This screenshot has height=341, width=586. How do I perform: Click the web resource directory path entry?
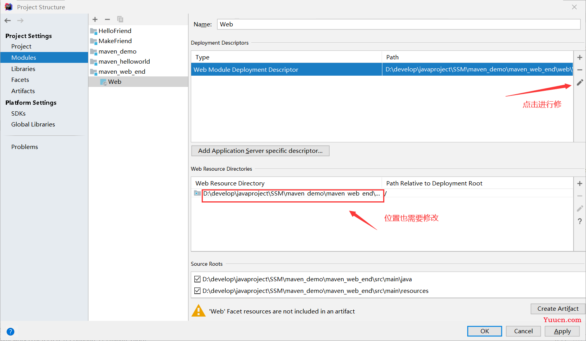coord(292,193)
